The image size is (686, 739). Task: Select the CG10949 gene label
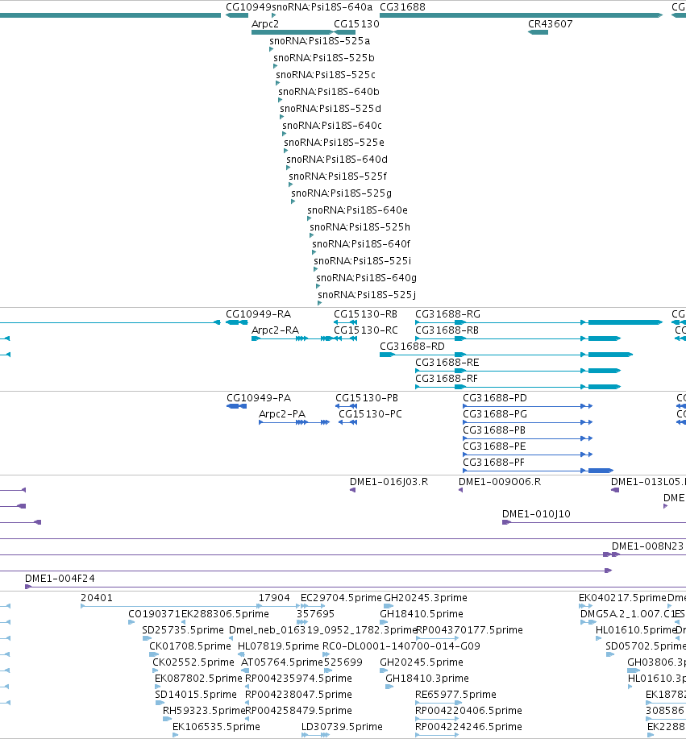pos(248,7)
